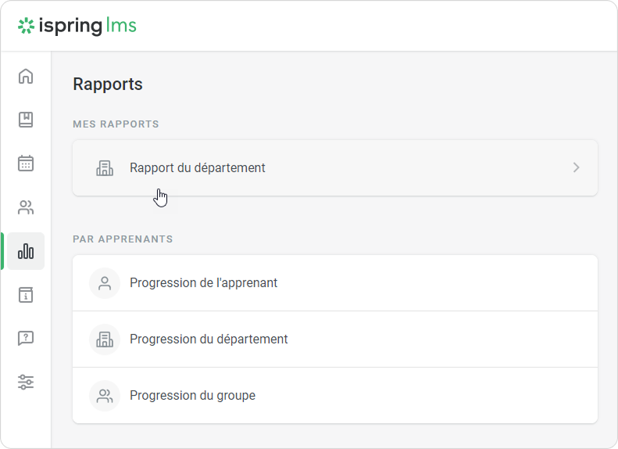Go to Home via the sidebar house icon
The height and width of the screenshot is (449, 618).
pyautogui.click(x=26, y=76)
